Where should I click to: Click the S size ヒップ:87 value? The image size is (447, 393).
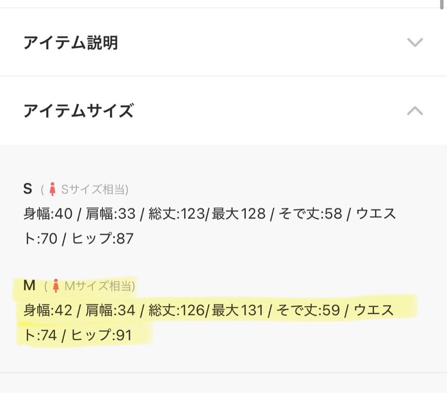click(102, 239)
